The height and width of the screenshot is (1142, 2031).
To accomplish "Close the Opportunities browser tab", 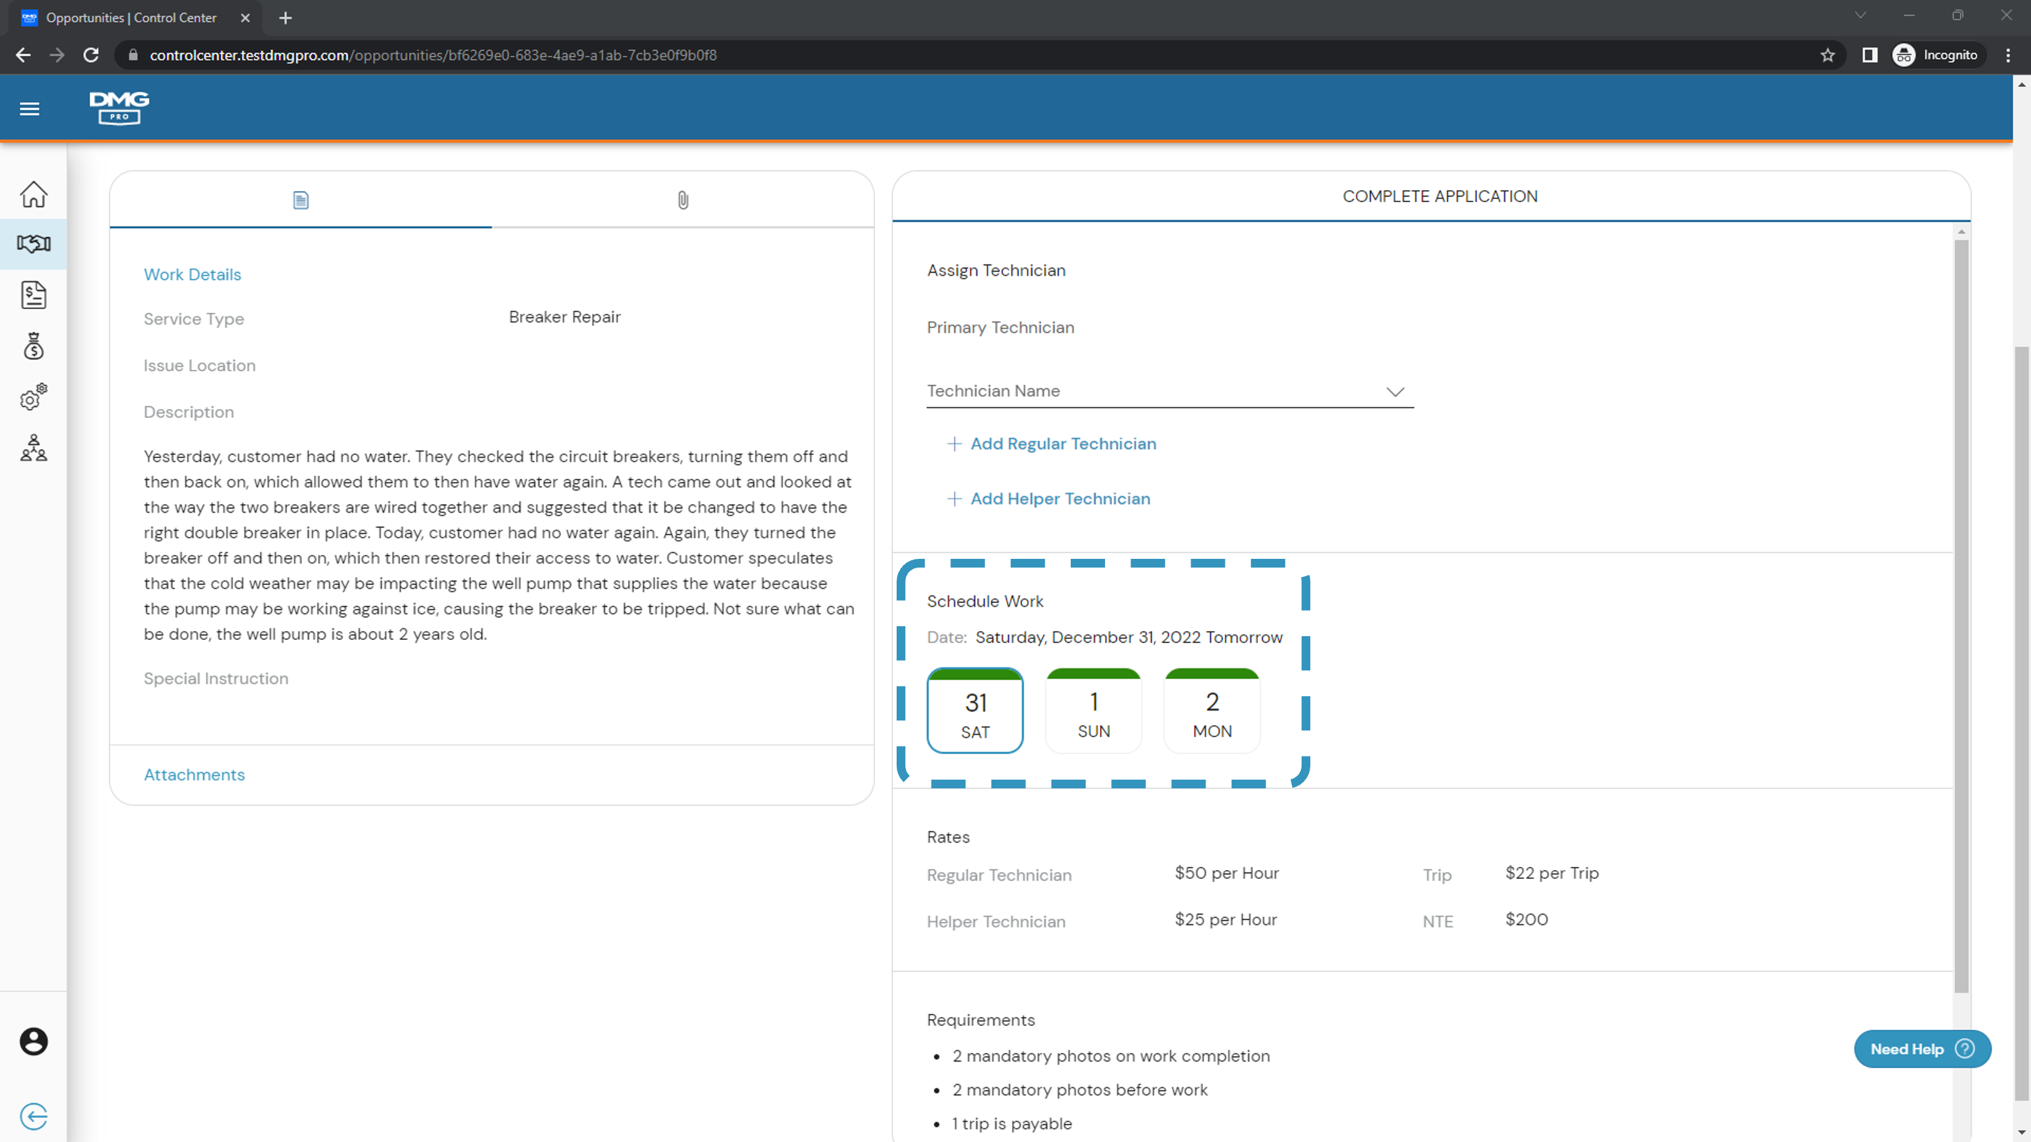I will pyautogui.click(x=245, y=17).
